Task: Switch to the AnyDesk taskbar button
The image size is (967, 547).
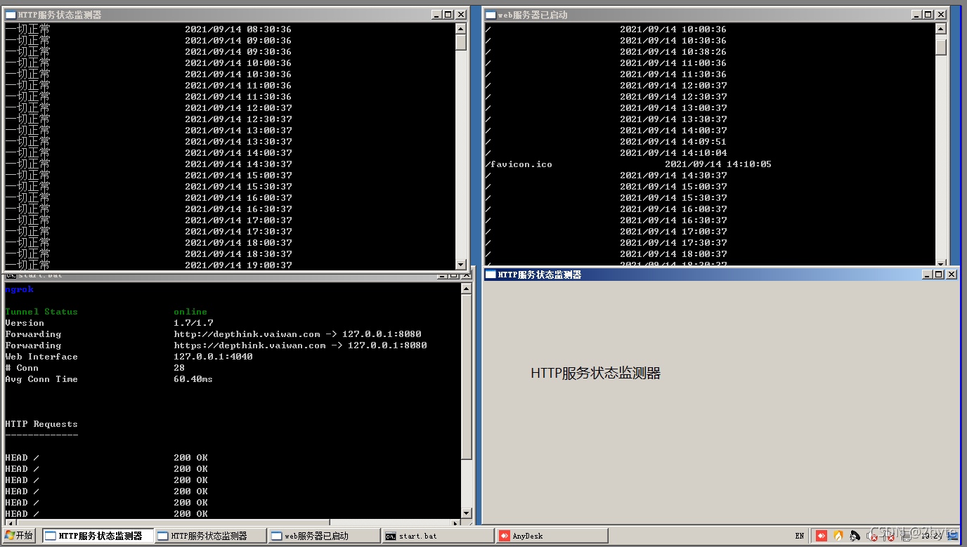Action: (552, 536)
